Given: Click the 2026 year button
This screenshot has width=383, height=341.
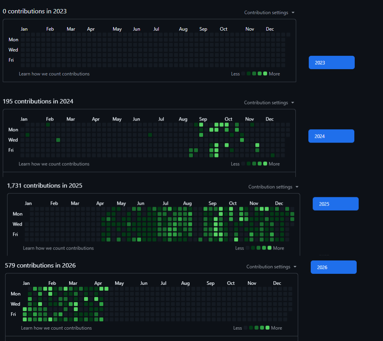Looking at the screenshot, I should [x=334, y=267].
